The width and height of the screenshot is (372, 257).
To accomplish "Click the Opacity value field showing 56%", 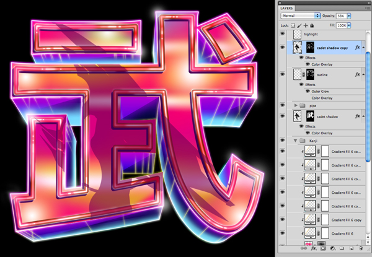I will click(x=342, y=16).
